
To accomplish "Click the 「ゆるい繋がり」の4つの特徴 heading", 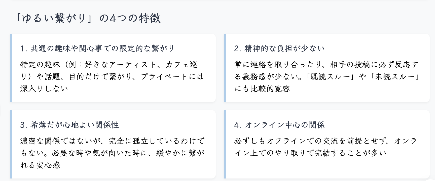I will tap(88, 18).
